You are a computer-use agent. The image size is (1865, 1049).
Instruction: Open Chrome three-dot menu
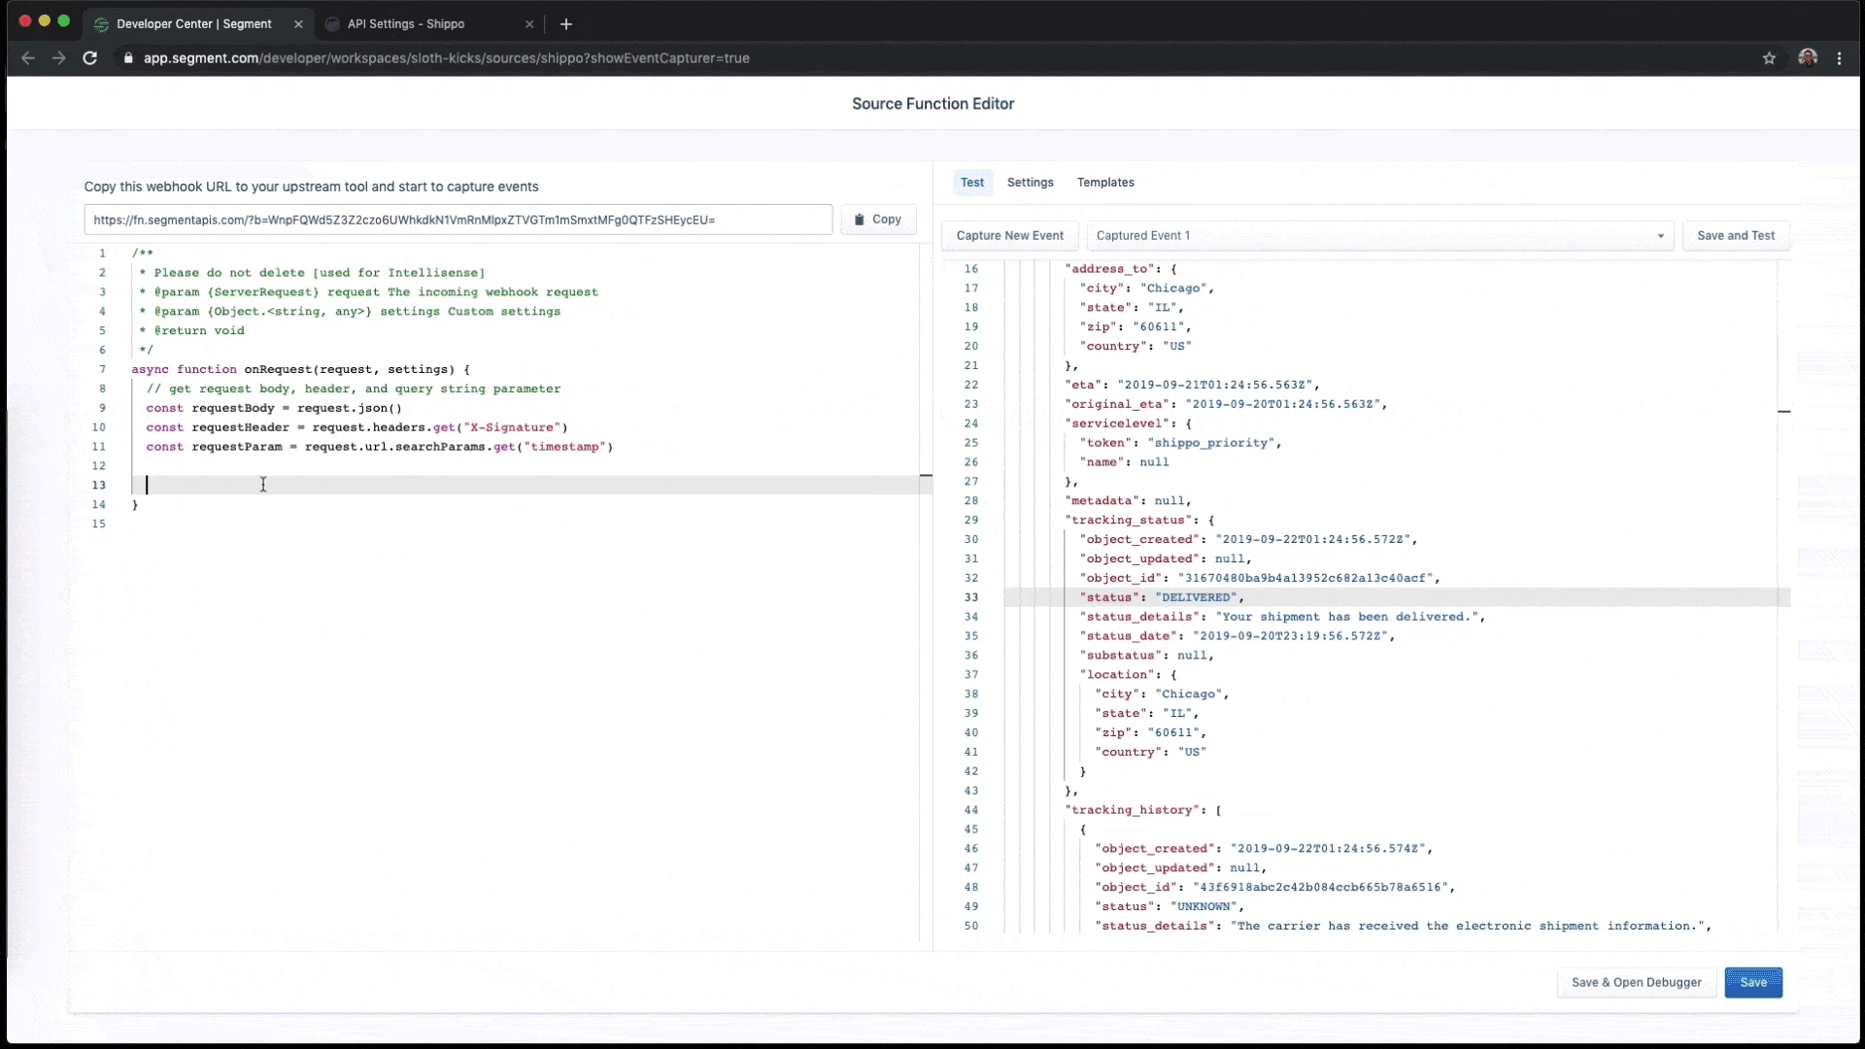pos(1839,58)
